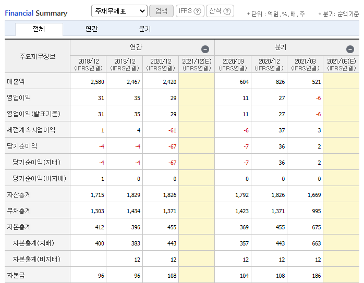This screenshot has width=364, height=283.
Task: Click the 1,669 total assets value
Action: [314, 195]
